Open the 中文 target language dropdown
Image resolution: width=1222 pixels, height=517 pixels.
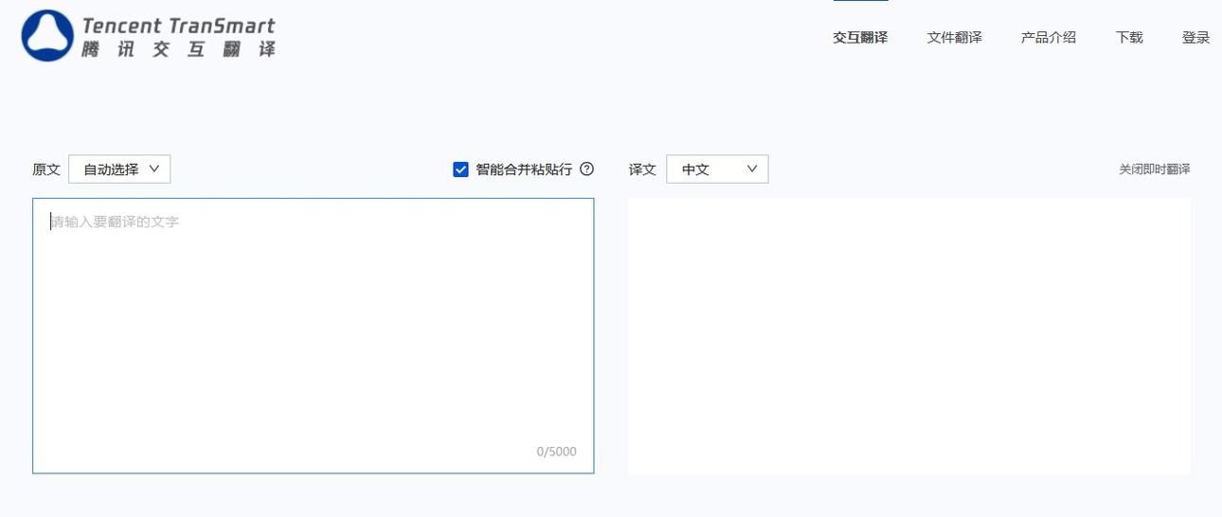[717, 169]
